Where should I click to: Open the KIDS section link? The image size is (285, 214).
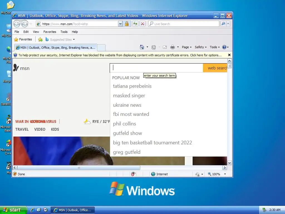click(55, 129)
